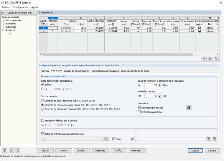
Task: Click the first defaults icon at panel bottom right
Action: [208, 139]
